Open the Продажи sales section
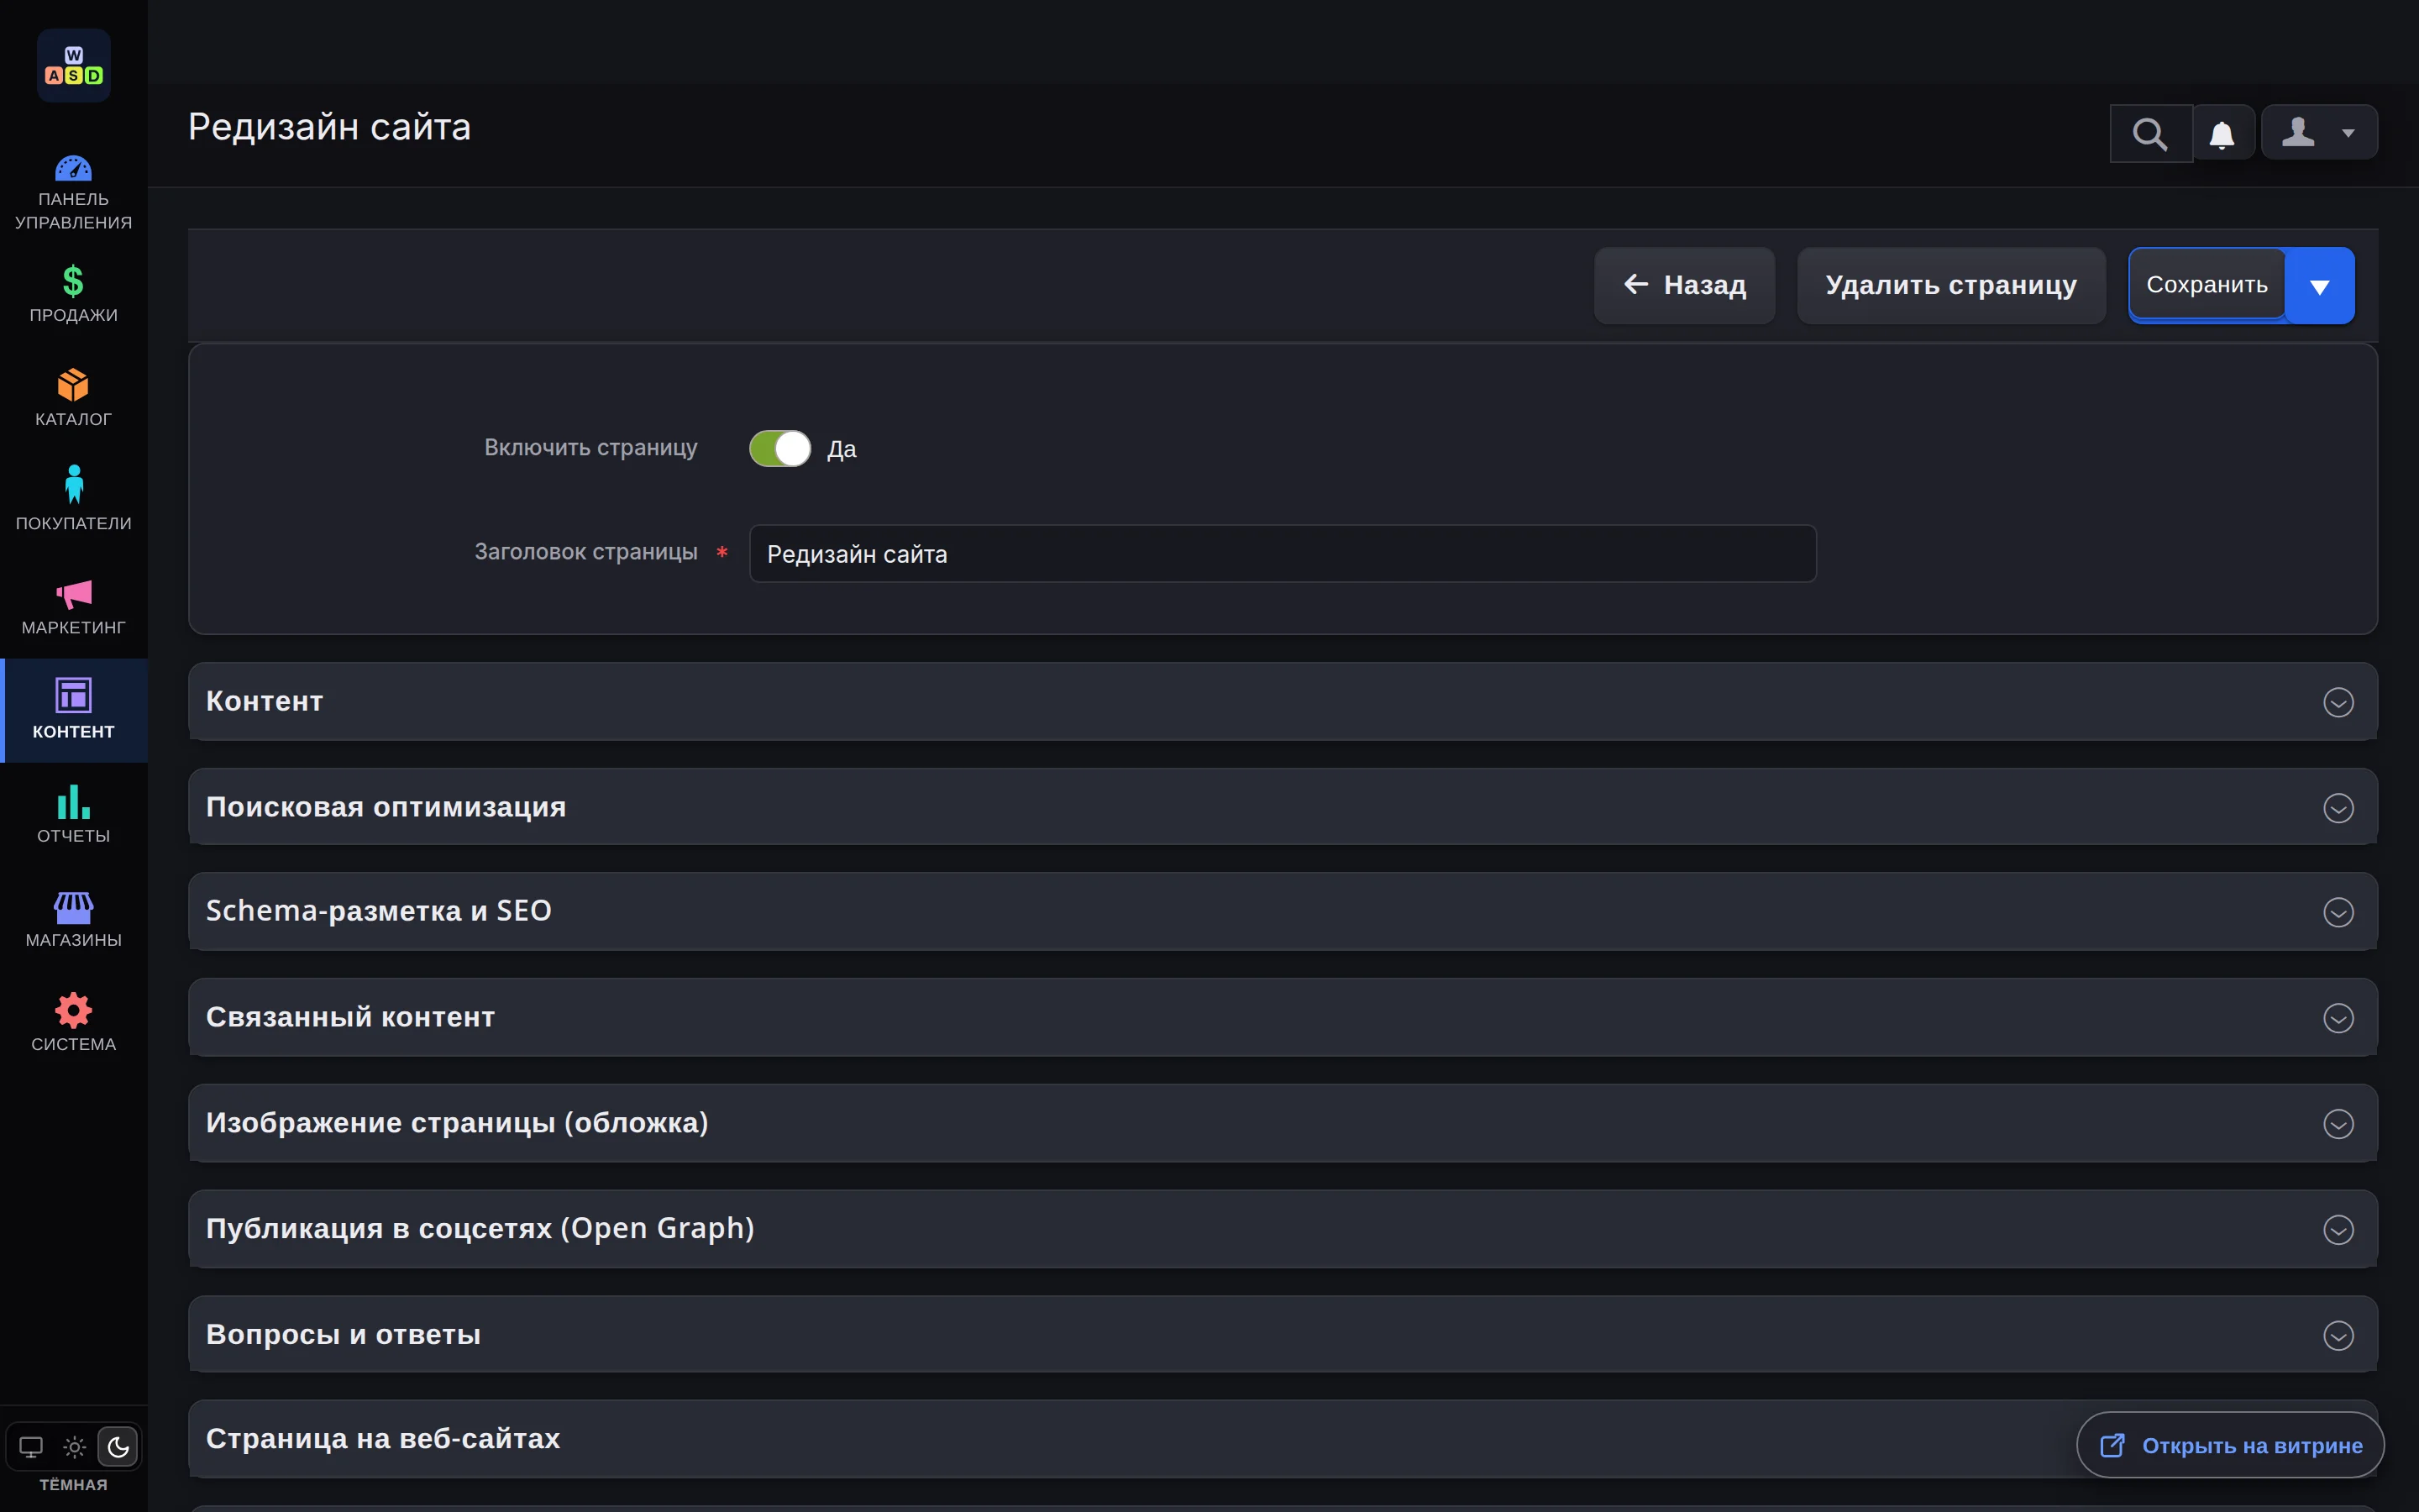 (73, 295)
